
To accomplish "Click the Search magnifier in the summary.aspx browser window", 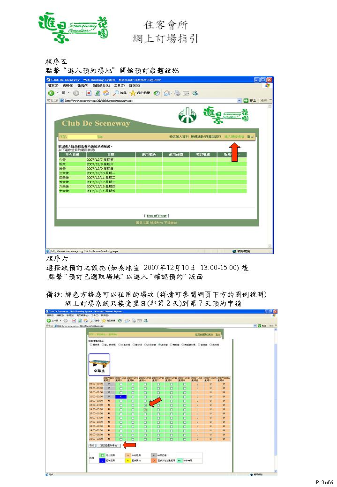I will [x=116, y=93].
